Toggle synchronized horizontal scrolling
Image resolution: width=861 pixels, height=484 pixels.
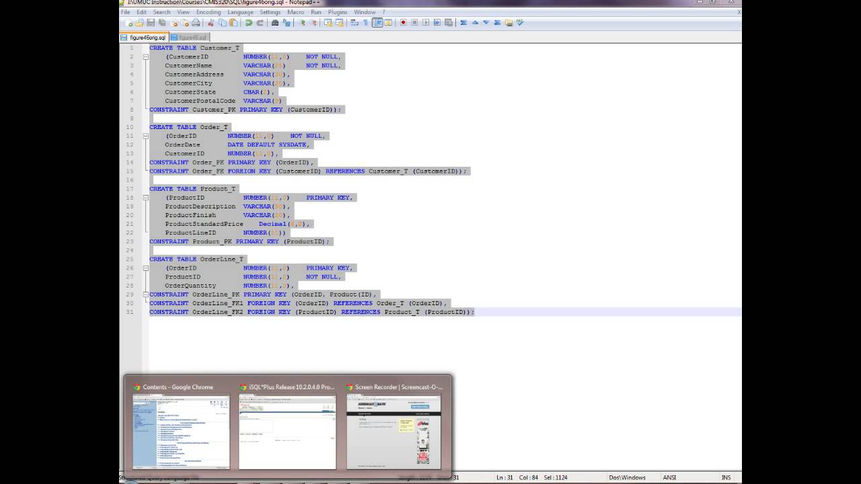click(x=338, y=23)
